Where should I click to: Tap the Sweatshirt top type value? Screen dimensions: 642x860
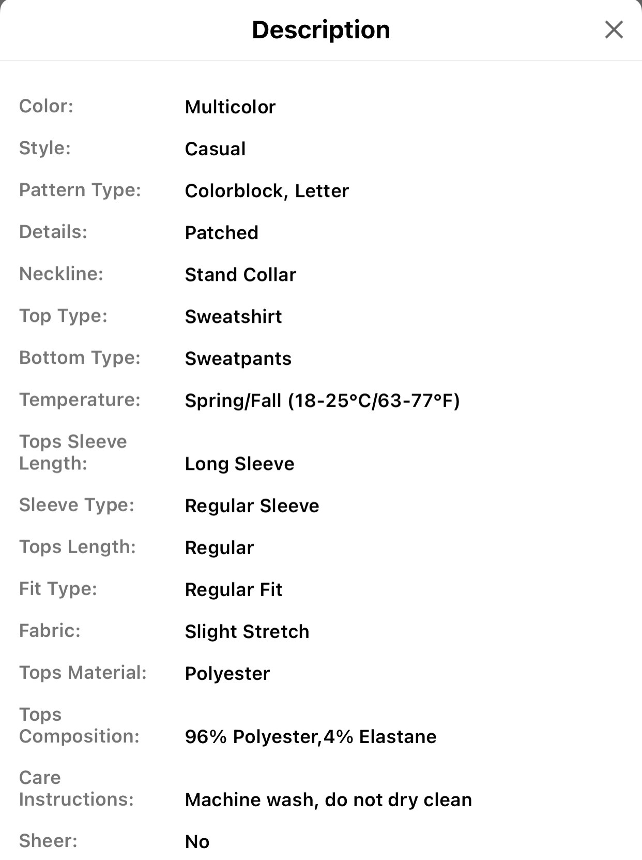click(x=233, y=317)
